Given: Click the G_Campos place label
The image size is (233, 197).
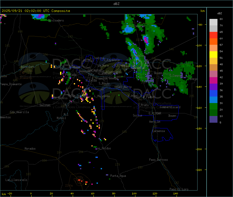Looking at the screenshot, I should 176,76.
